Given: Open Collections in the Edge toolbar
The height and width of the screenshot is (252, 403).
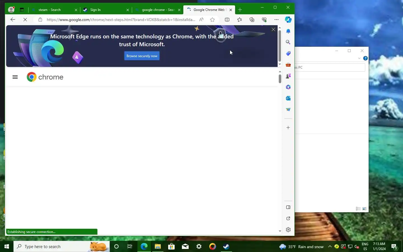Looking at the screenshot, I should 252,20.
